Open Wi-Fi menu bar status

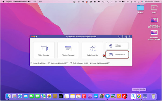click(x=128, y=2)
